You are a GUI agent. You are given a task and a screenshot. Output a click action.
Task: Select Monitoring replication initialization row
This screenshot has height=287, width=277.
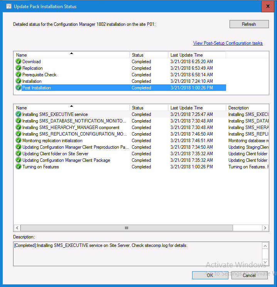click(x=142, y=141)
